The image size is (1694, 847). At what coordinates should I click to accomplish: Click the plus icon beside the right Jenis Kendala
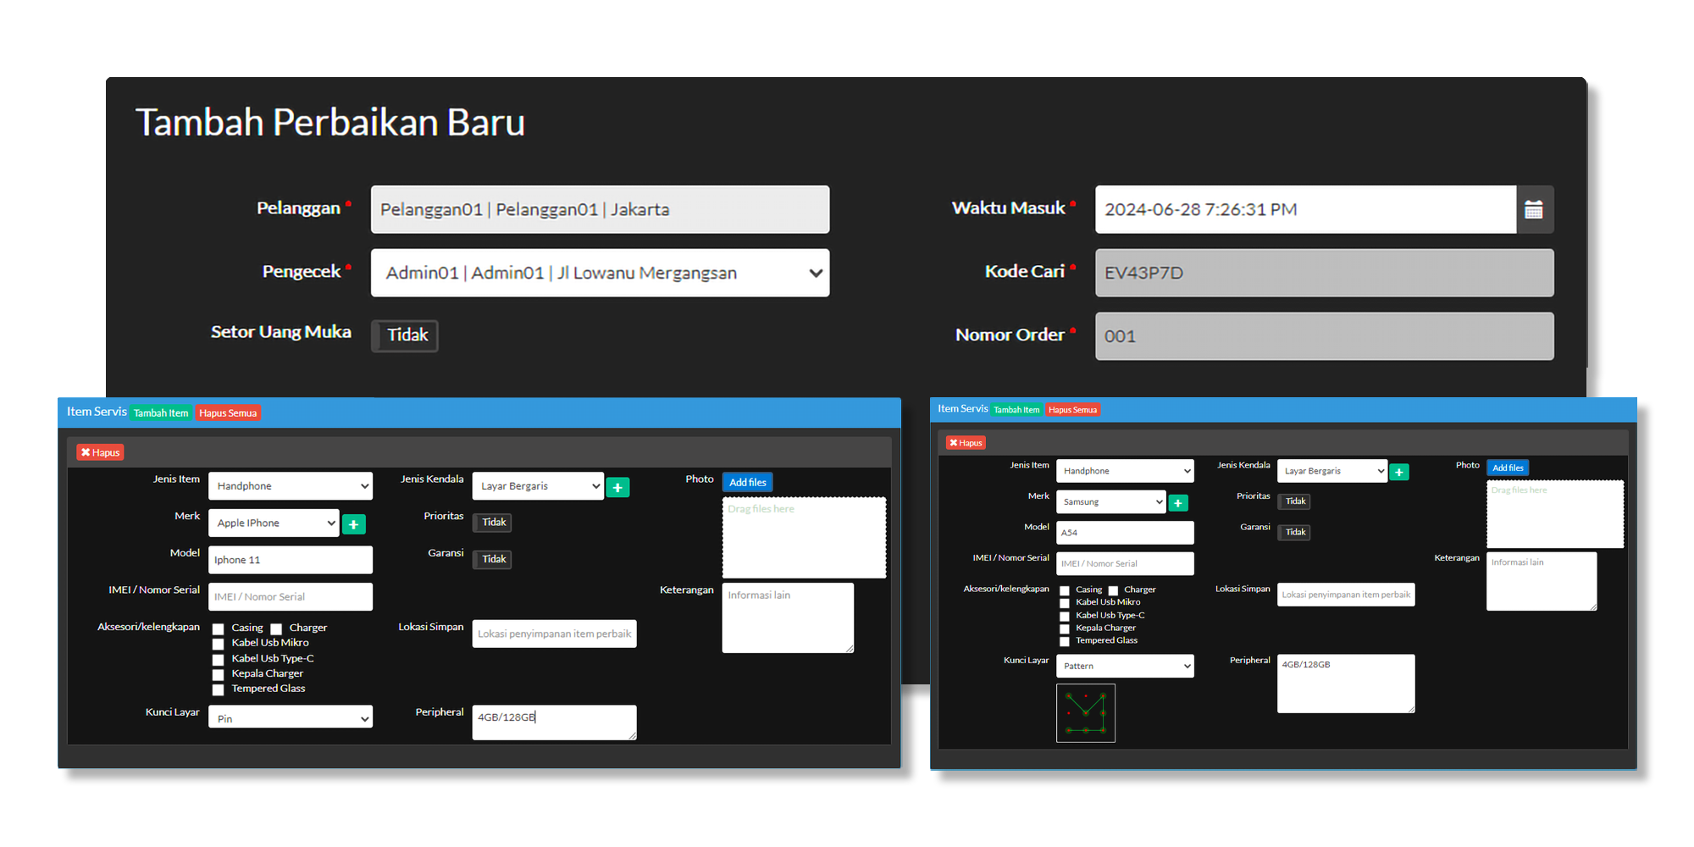point(1399,471)
